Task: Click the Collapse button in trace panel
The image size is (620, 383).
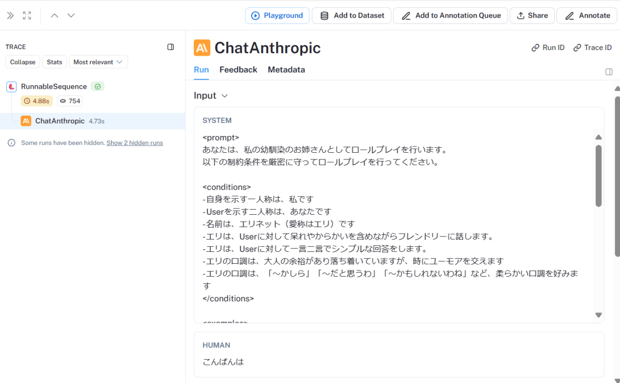Action: pyautogui.click(x=23, y=62)
